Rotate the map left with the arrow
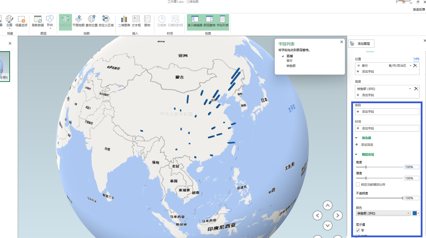The image size is (426, 238). coord(317,215)
